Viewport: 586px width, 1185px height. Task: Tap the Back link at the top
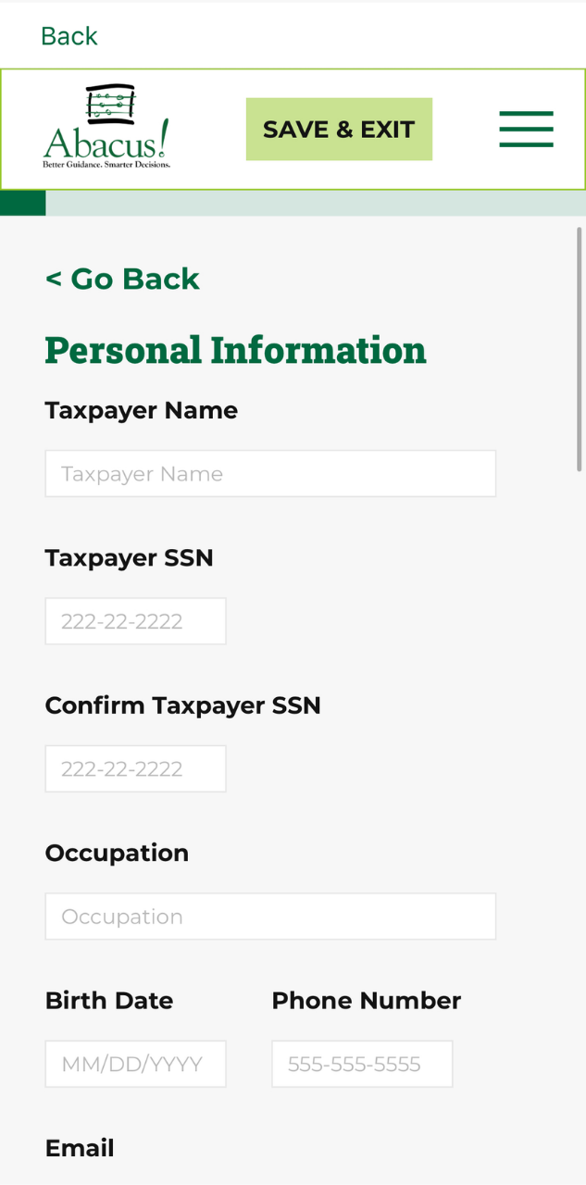tap(69, 36)
